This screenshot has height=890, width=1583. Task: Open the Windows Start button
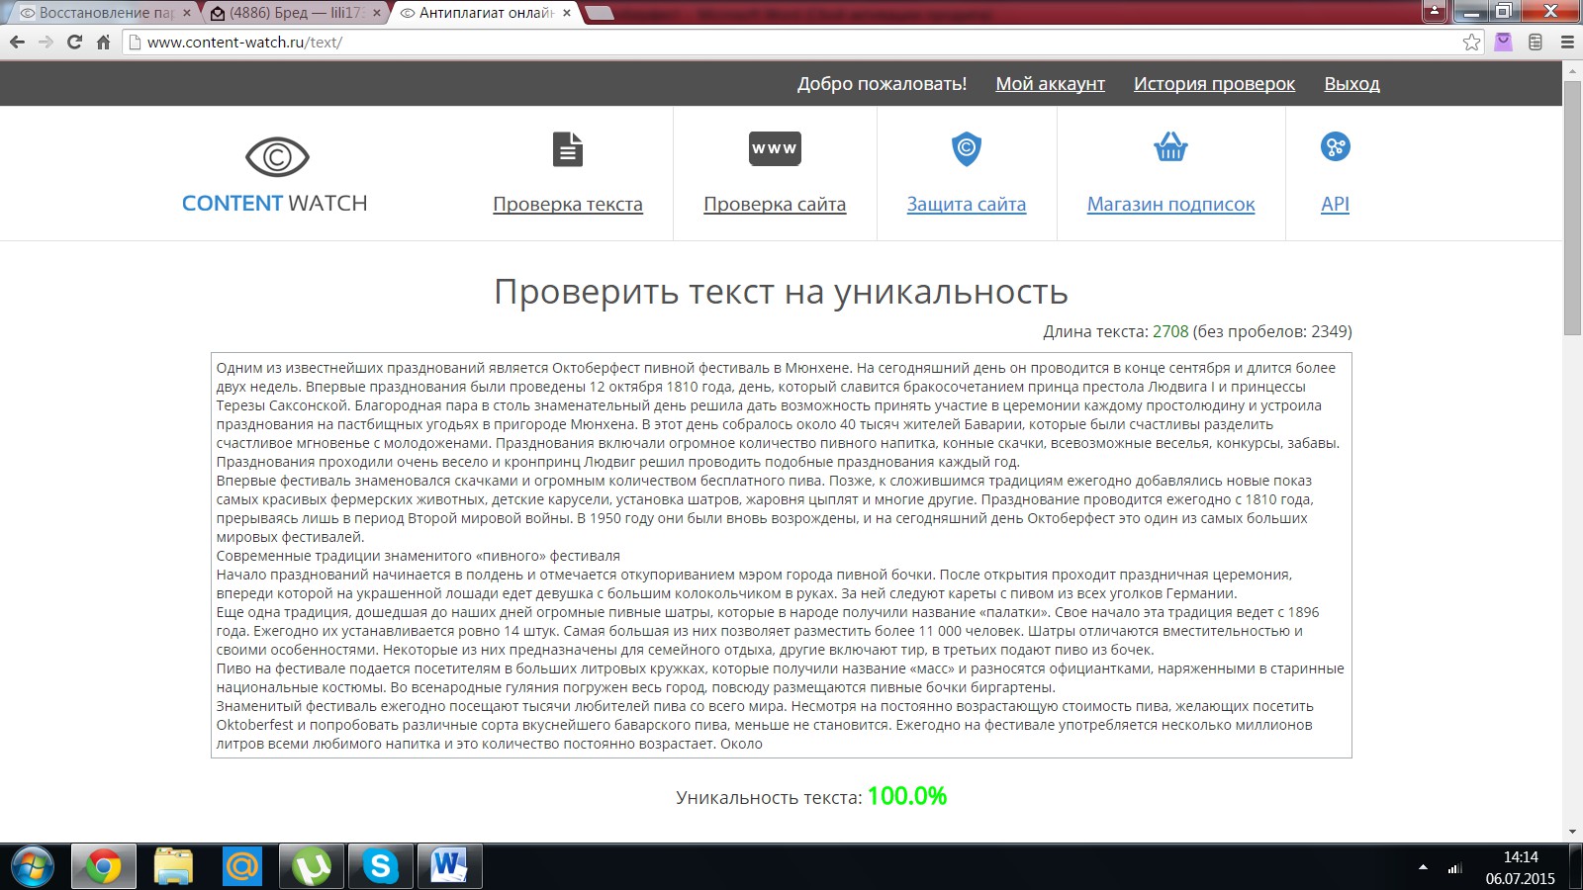point(32,867)
